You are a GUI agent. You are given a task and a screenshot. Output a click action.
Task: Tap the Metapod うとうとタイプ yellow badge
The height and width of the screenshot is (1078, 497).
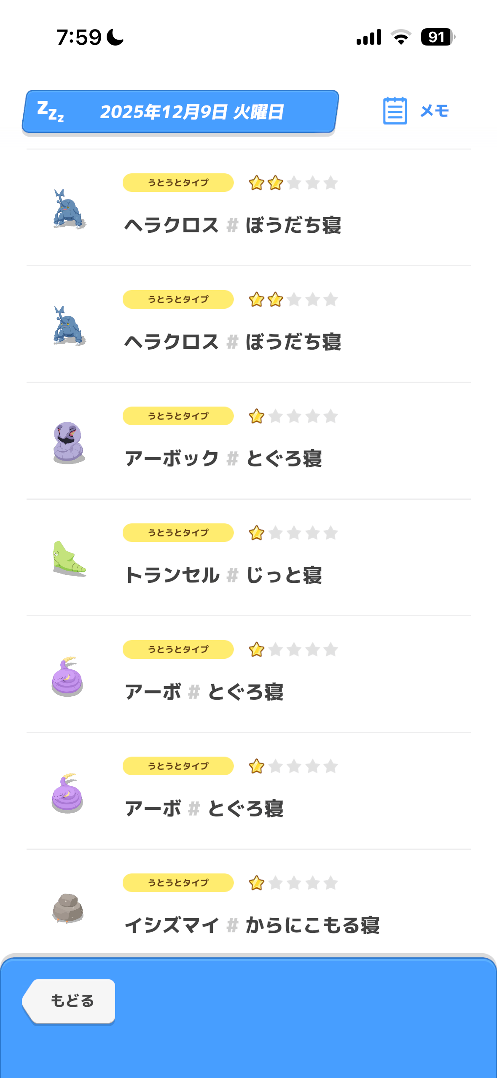pos(178,533)
